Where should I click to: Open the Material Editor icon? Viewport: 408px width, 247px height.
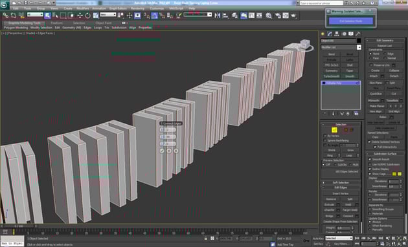point(269,16)
